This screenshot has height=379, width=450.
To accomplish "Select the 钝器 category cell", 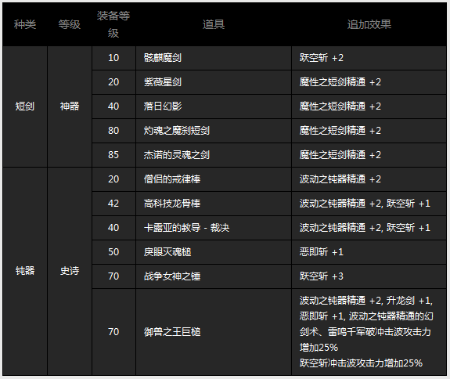I will pyautogui.click(x=25, y=271).
